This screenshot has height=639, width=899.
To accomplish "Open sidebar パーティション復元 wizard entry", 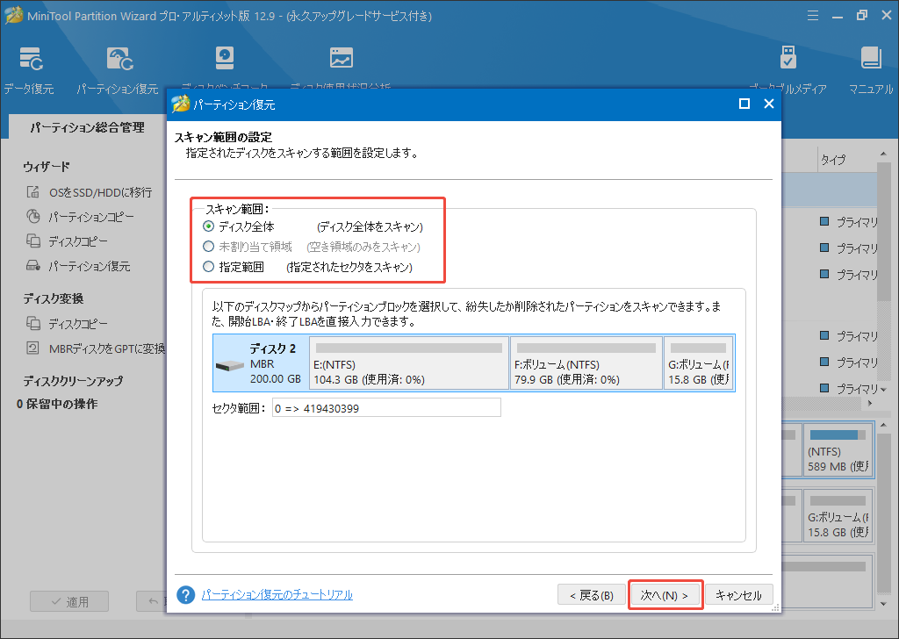I will coord(89,267).
